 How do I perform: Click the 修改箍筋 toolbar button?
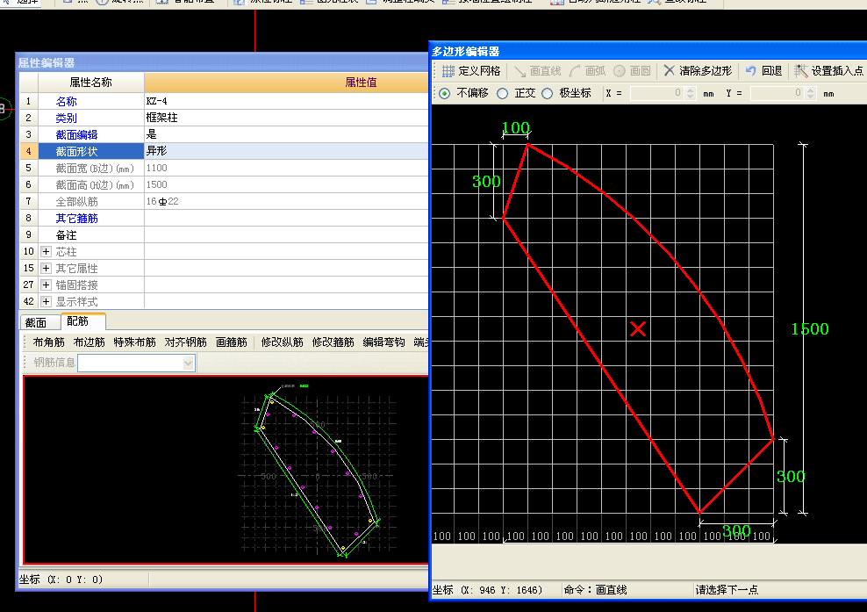point(333,342)
